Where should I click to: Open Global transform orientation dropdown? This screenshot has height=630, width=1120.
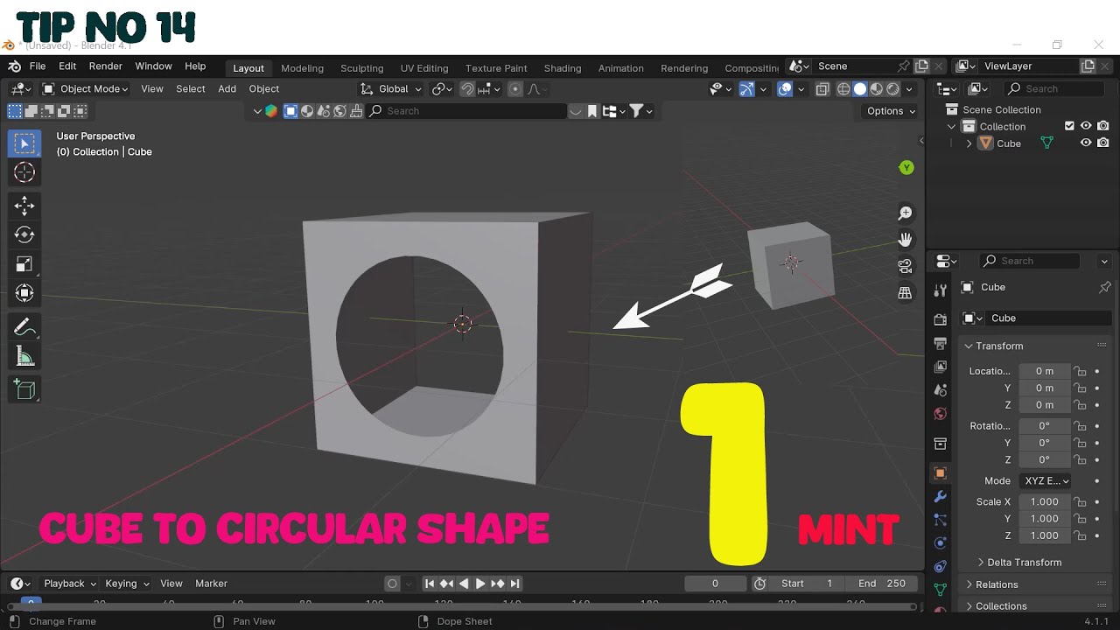tap(391, 88)
